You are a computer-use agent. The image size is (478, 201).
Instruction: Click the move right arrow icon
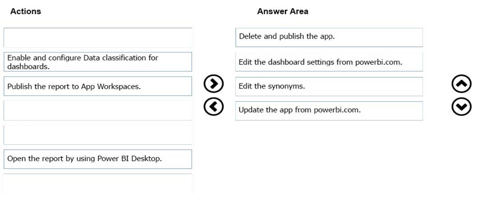[213, 84]
